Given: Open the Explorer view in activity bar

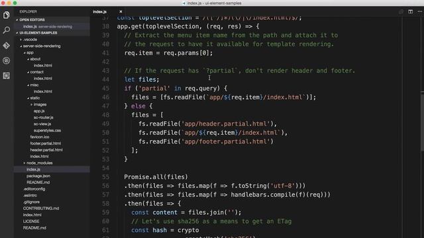Looking at the screenshot, I should [x=6, y=15].
